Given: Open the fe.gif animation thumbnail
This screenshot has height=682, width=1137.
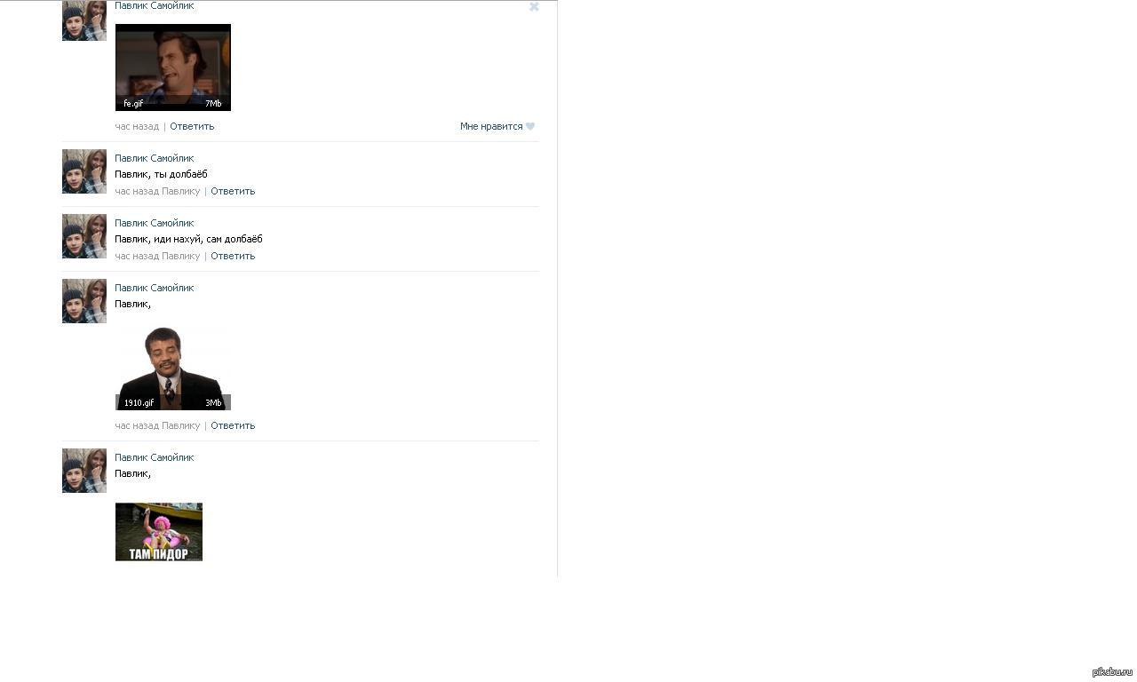Looking at the screenshot, I should coord(173,67).
